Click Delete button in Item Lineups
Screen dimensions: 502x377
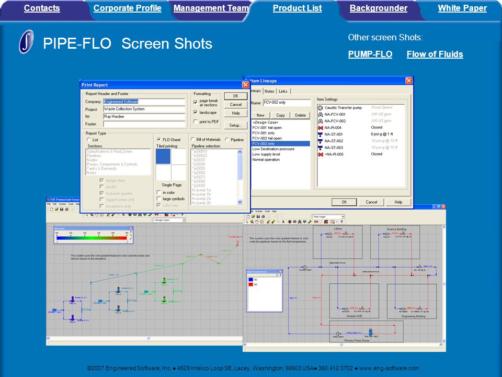pos(300,115)
